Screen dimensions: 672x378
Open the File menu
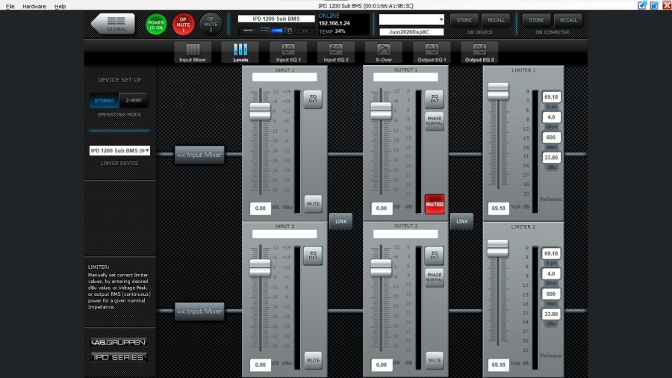[x=10, y=7]
